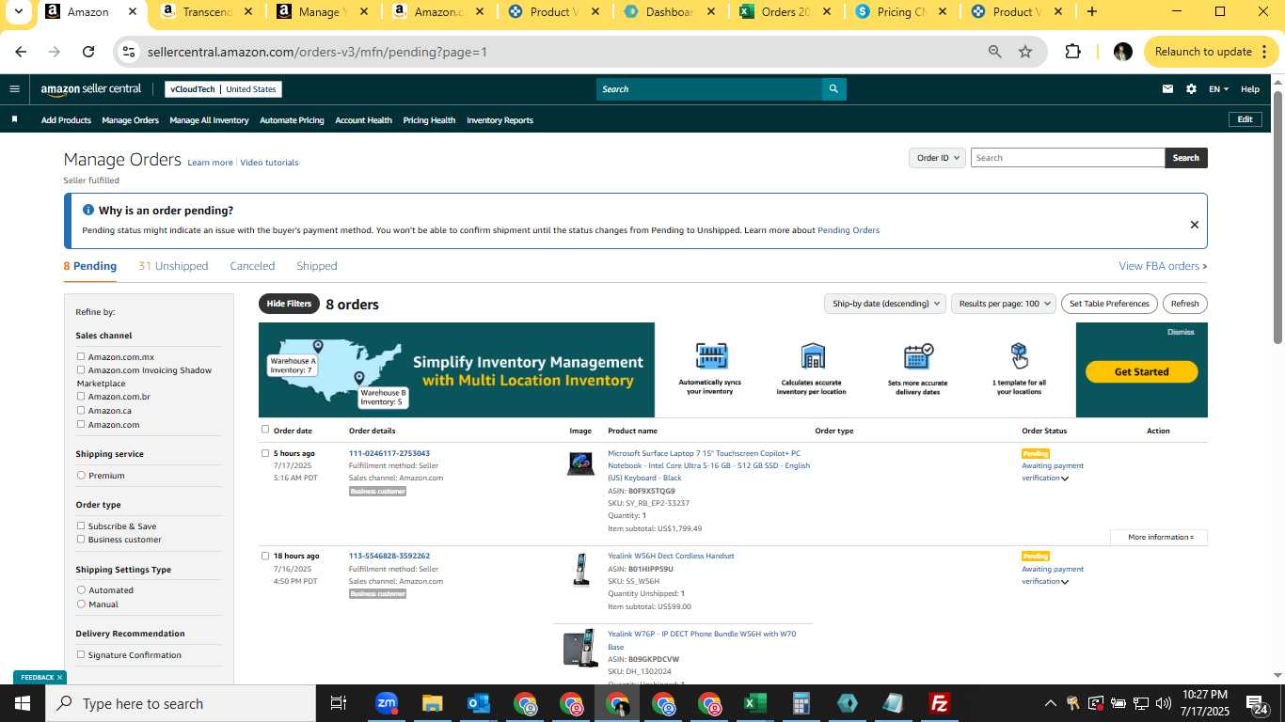The width and height of the screenshot is (1285, 722).
Task: Switch to the Unshipped orders tab
Action: click(173, 266)
